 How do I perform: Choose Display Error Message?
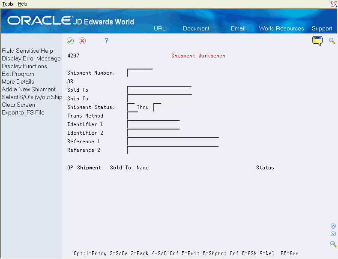31,58
